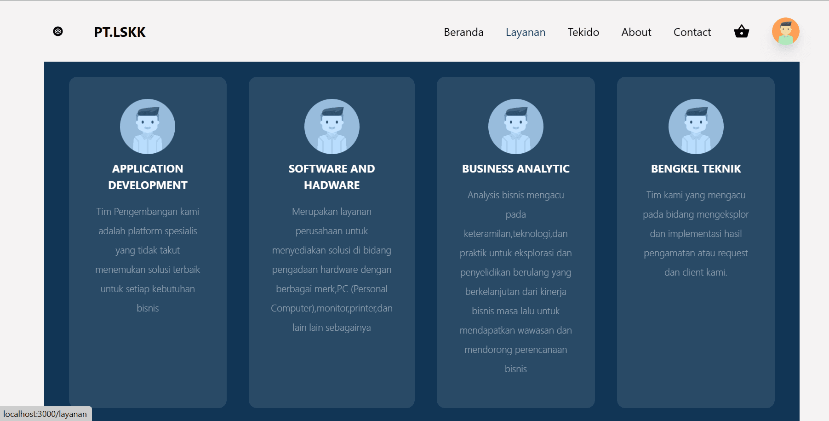Click the Bengkel Teknik description paragraph

[x=696, y=234]
